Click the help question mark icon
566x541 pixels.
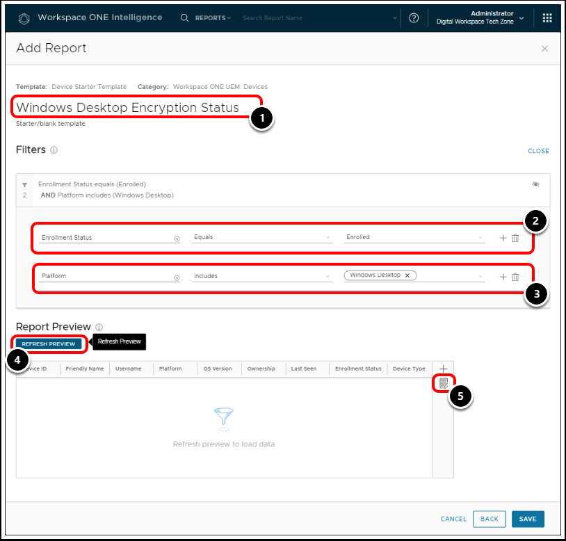[x=414, y=18]
